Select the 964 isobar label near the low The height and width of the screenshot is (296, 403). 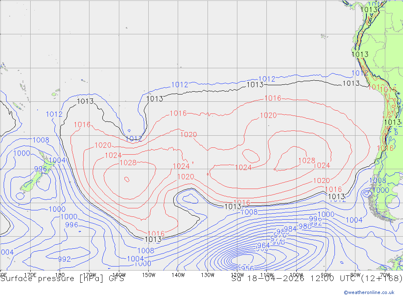263,246
